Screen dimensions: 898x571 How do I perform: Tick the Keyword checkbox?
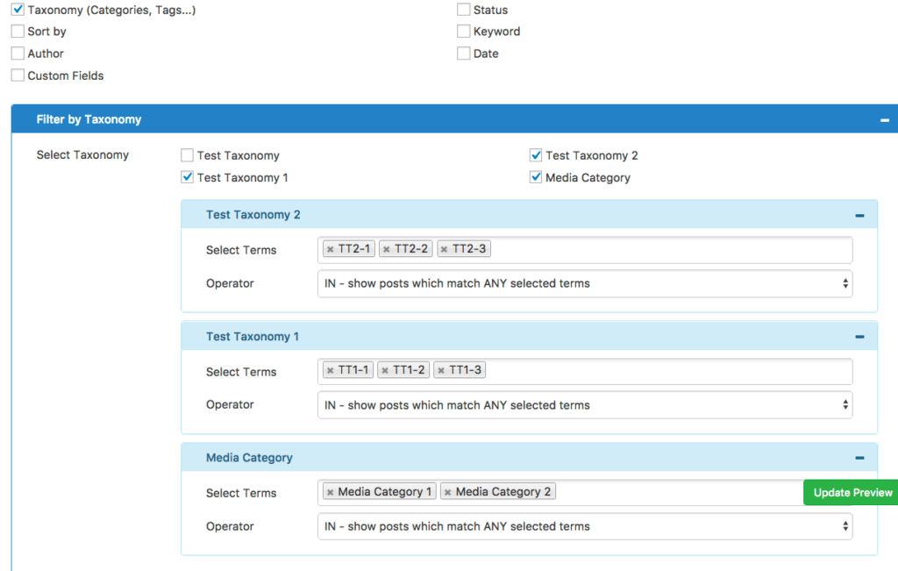463,31
